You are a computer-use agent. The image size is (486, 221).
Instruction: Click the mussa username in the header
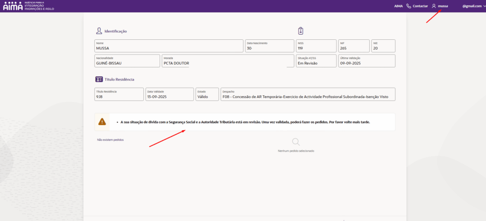[443, 6]
